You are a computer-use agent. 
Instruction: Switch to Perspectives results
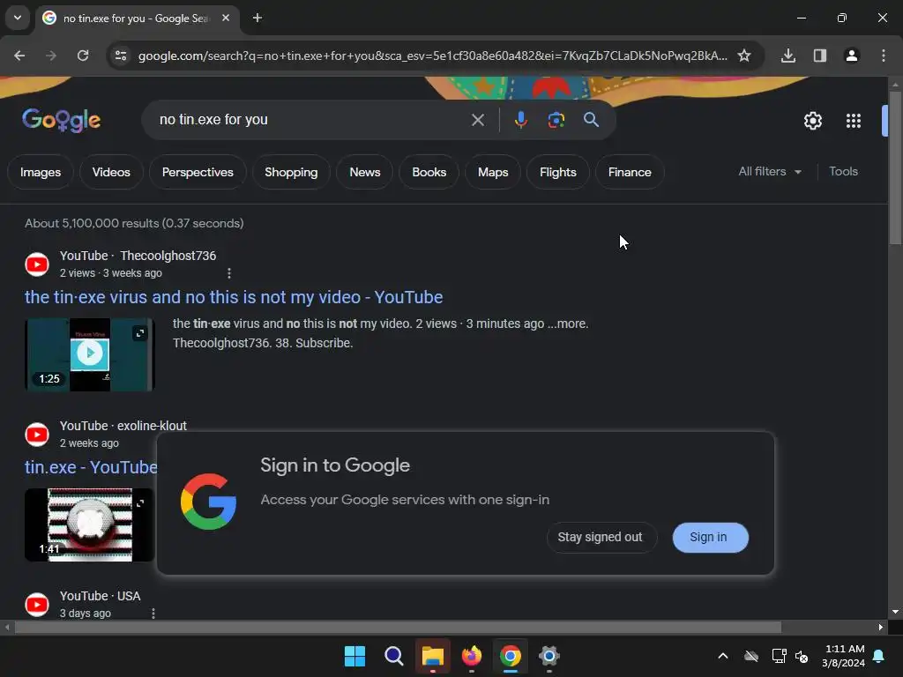(198, 172)
